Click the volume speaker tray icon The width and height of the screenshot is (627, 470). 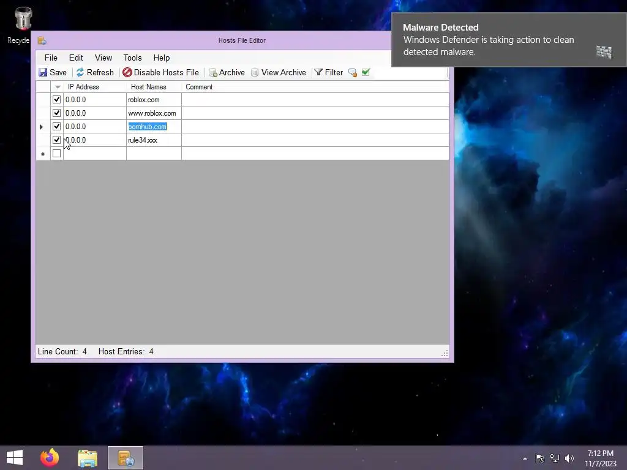tap(569, 458)
